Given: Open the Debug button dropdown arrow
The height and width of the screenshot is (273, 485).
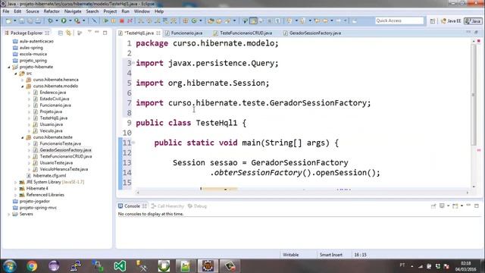Looking at the screenshot, I should pyautogui.click(x=57, y=20).
